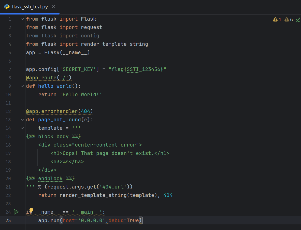Click the template variable on line 14

(50, 128)
